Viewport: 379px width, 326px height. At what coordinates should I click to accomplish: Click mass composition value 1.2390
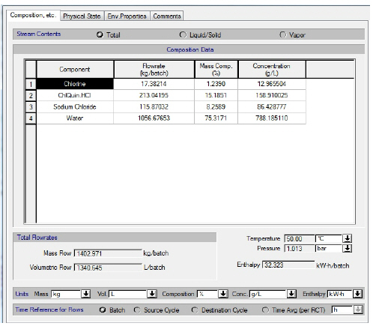(x=216, y=84)
